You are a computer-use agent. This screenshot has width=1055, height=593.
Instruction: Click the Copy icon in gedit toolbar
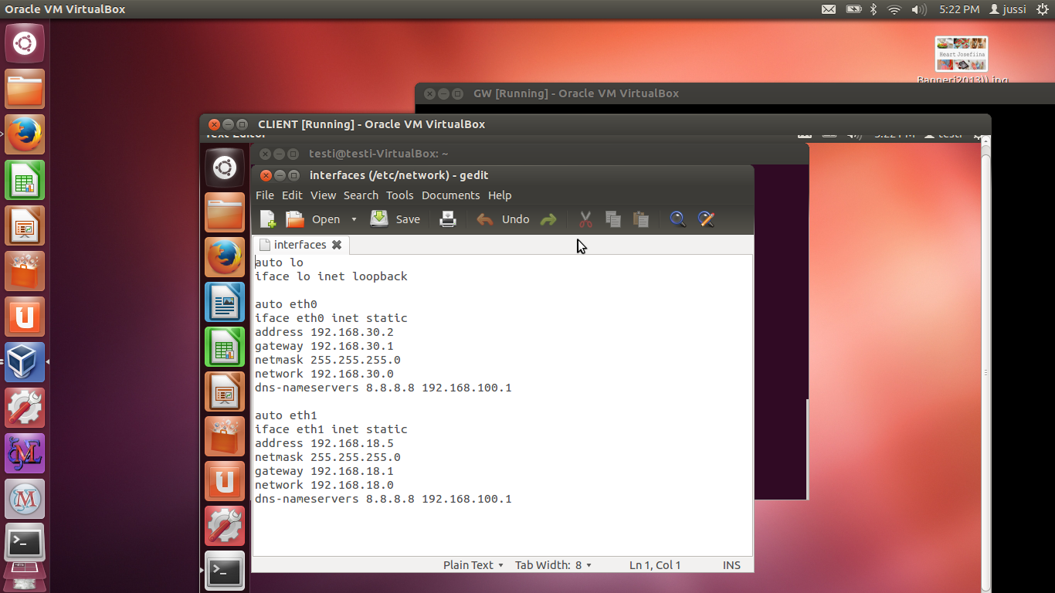coord(613,219)
